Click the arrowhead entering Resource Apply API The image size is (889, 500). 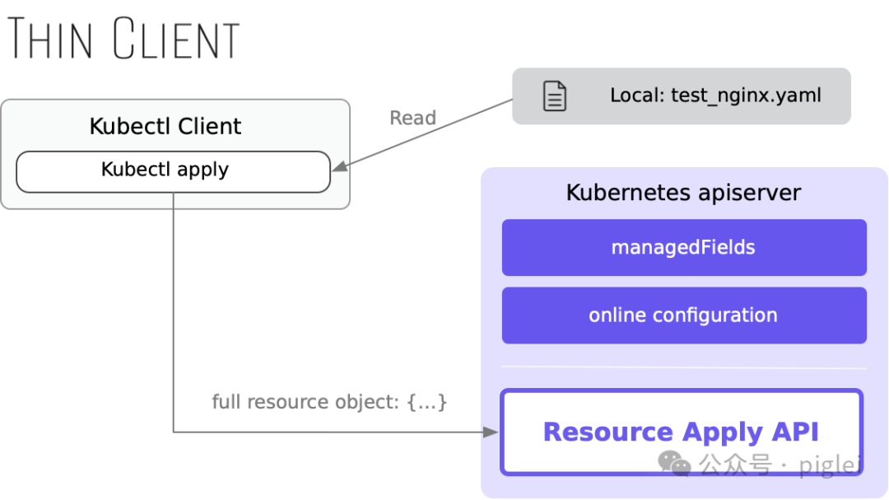(x=491, y=432)
